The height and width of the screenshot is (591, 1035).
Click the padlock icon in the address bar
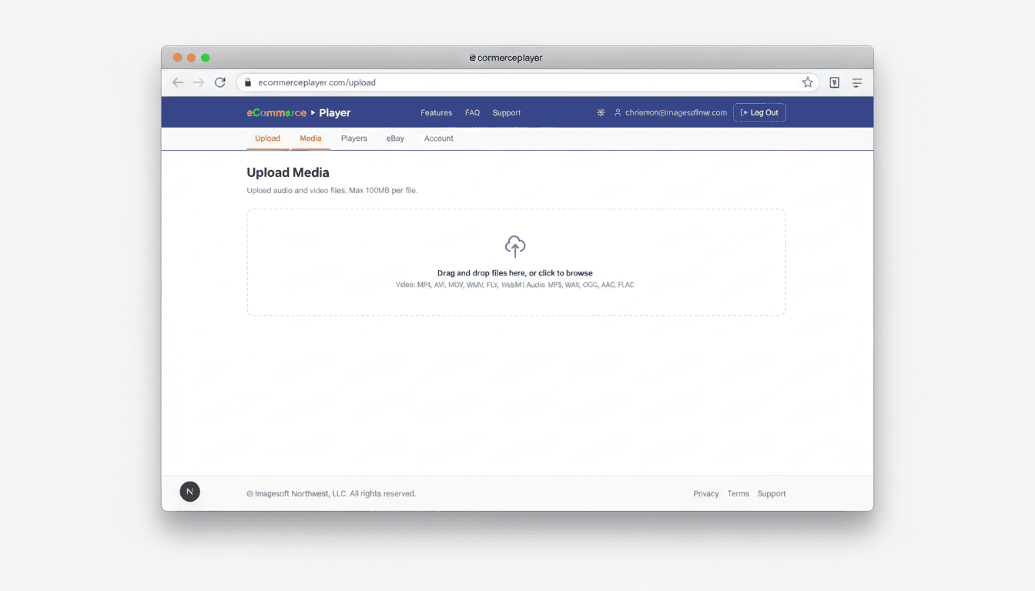click(x=247, y=82)
